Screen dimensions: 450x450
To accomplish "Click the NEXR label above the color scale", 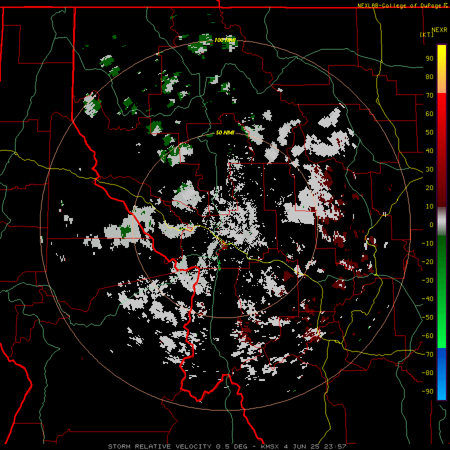I will [x=439, y=30].
